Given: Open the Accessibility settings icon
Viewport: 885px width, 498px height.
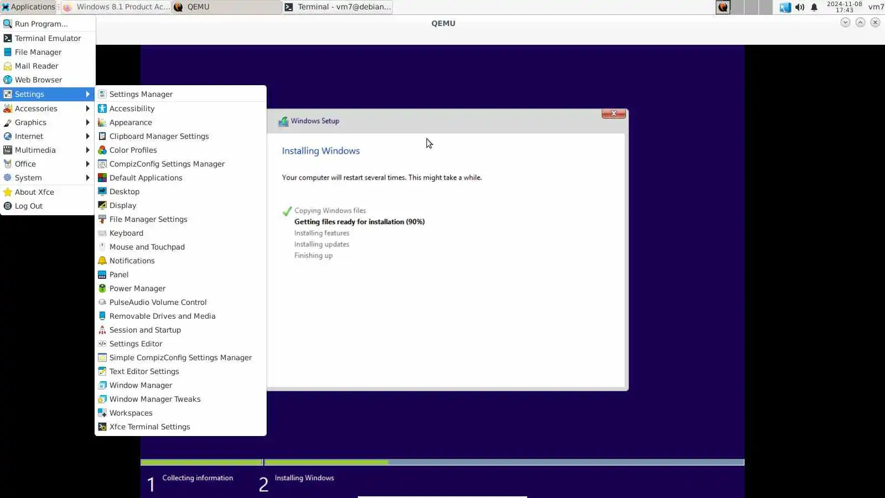Looking at the screenshot, I should pos(102,108).
